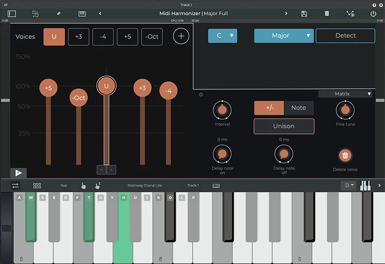
Task: Click the Detect button
Action: [x=345, y=36]
